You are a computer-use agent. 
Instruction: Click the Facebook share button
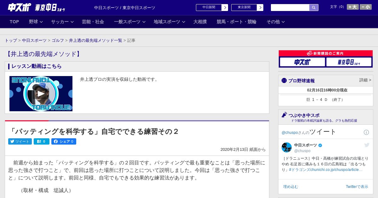(x=64, y=141)
